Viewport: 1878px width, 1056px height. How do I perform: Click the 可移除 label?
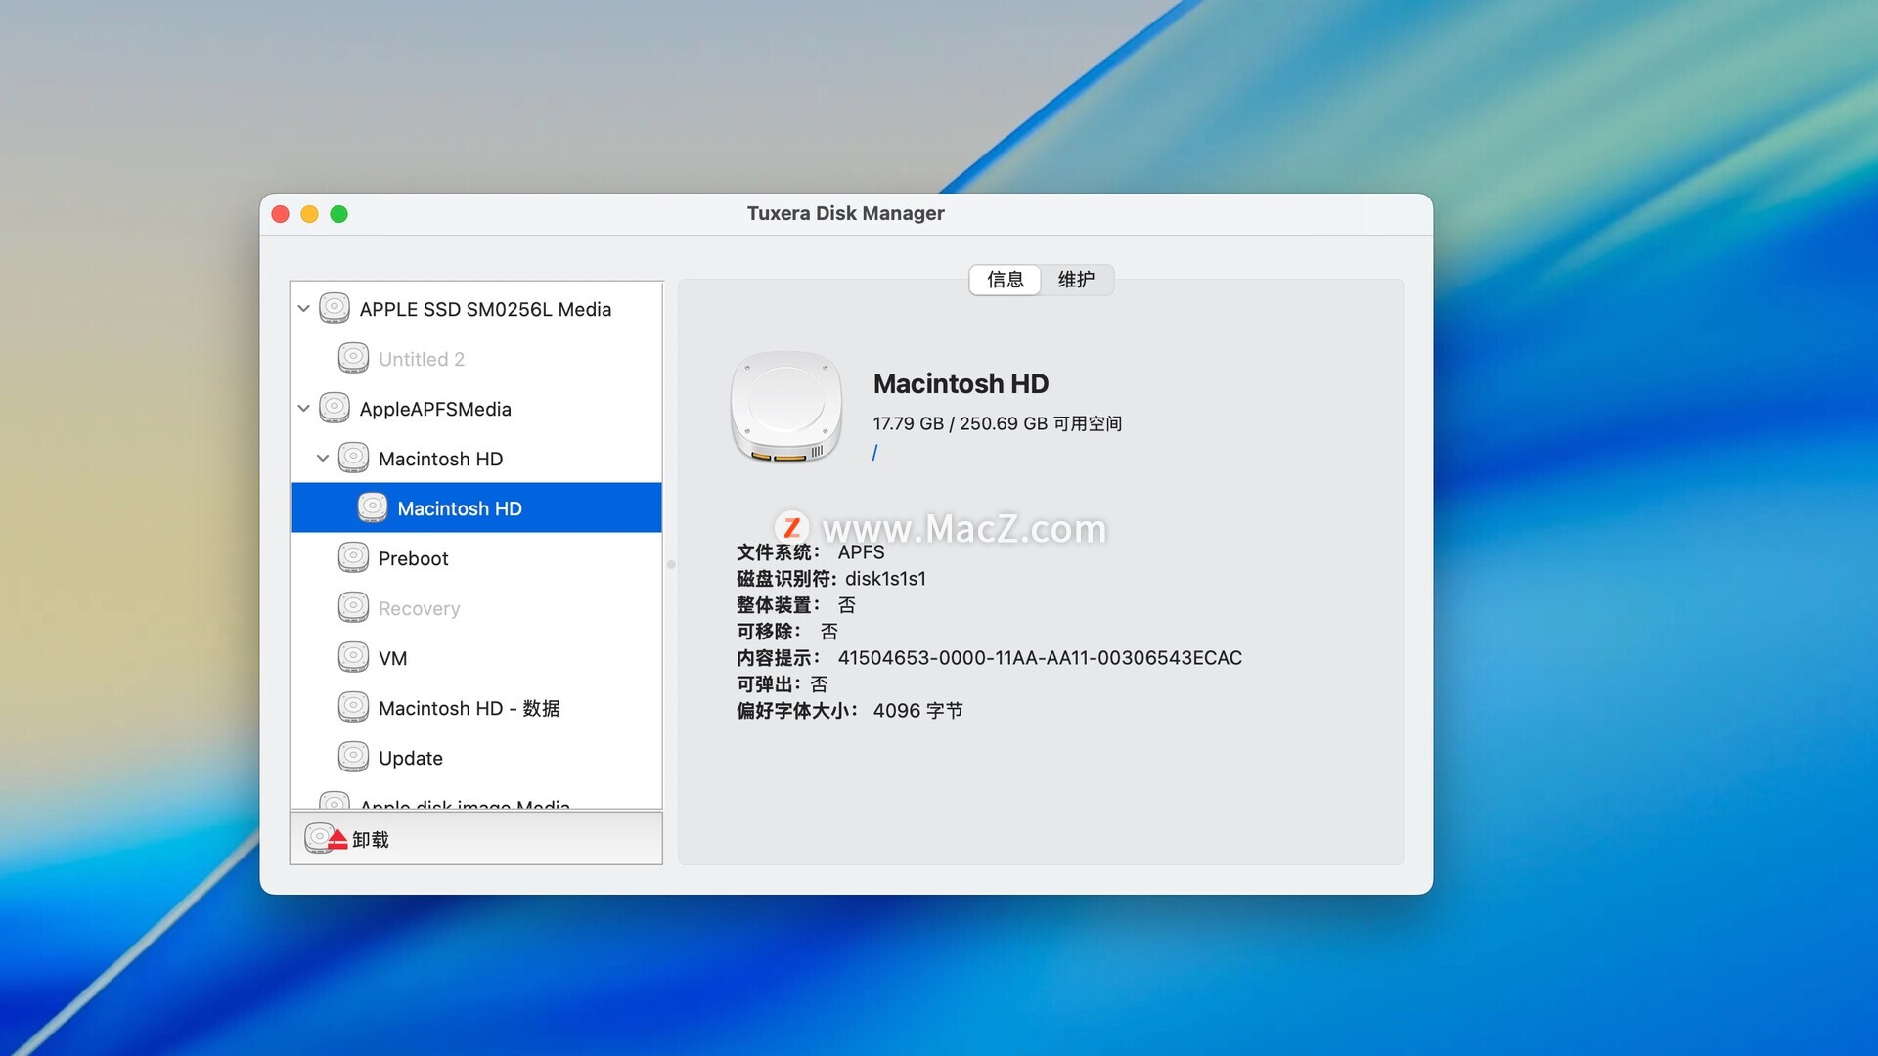(769, 632)
